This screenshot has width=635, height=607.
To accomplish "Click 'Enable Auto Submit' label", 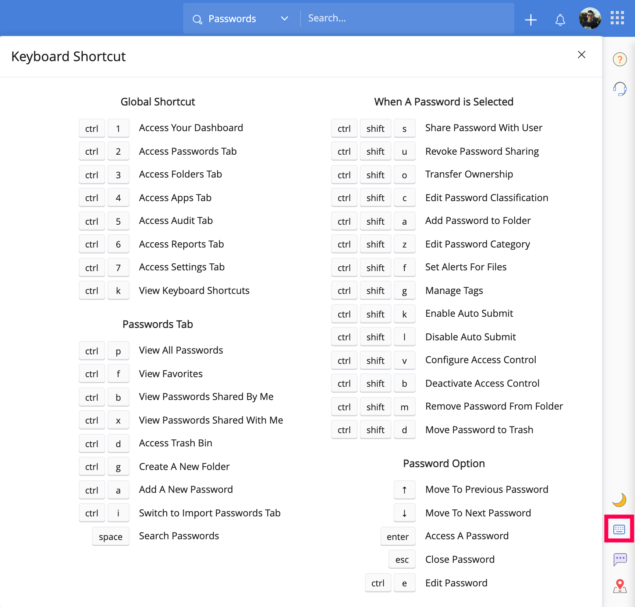I will pyautogui.click(x=469, y=313).
